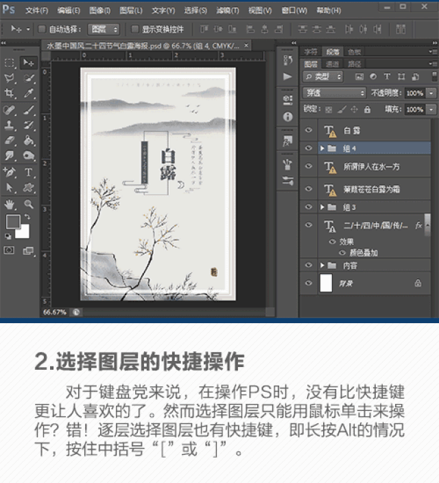Select the Move tool in toolbox
This screenshot has height=483, width=439.
point(28,63)
